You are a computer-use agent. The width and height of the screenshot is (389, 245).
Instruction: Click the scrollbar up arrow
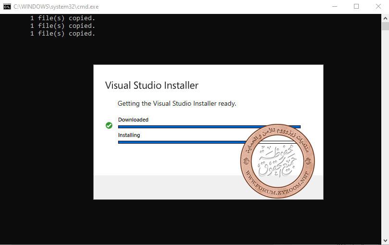point(385,18)
